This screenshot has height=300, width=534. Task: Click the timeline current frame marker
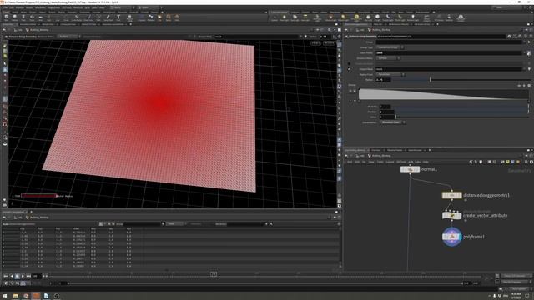(x=214, y=274)
